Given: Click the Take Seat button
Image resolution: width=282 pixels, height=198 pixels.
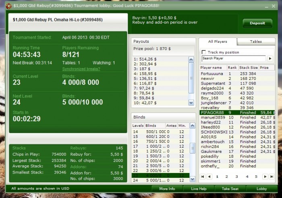Looking at the screenshot, I should [x=230, y=189].
